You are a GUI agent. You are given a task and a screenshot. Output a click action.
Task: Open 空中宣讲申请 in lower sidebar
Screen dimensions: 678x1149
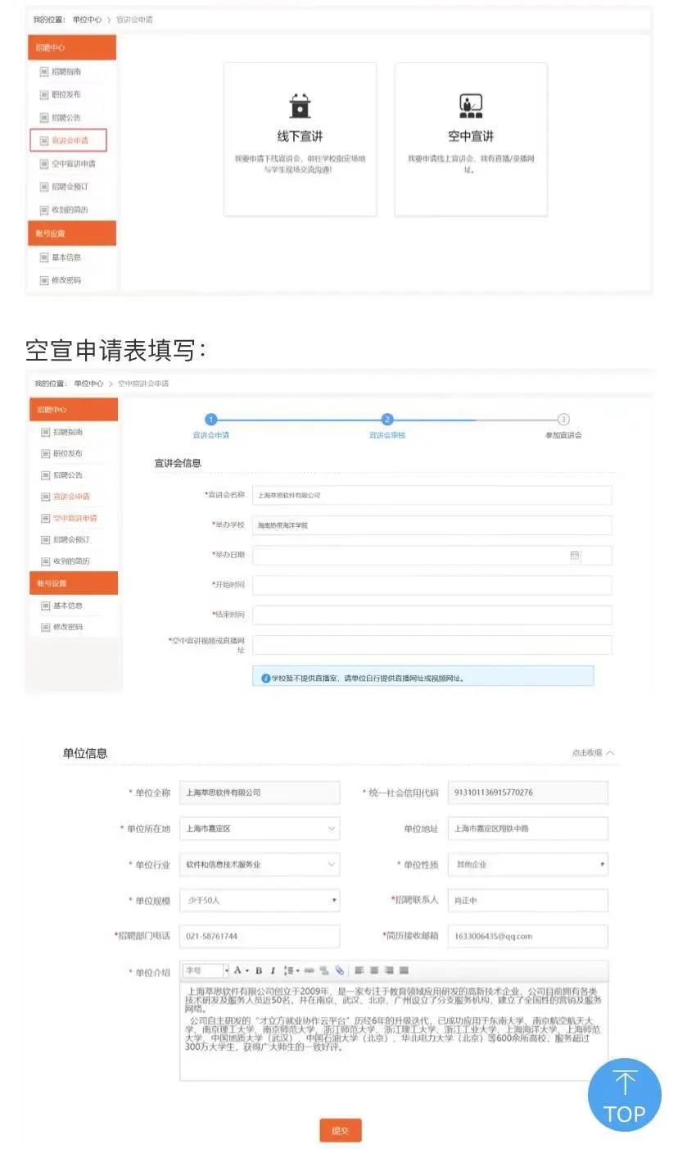click(75, 518)
